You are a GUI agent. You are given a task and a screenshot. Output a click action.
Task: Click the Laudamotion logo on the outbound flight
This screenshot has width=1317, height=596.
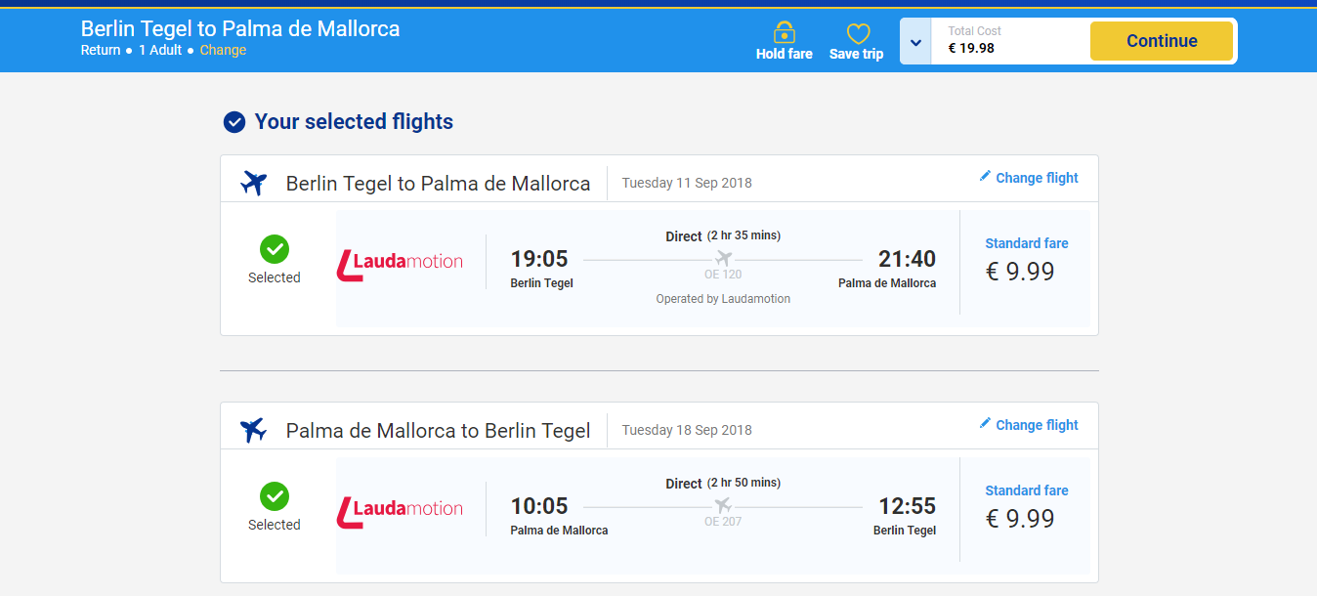pyautogui.click(x=401, y=262)
